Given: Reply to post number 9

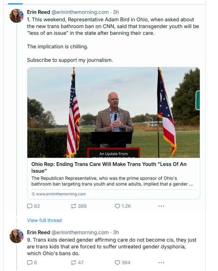Looking at the screenshot, I should coord(30,263).
